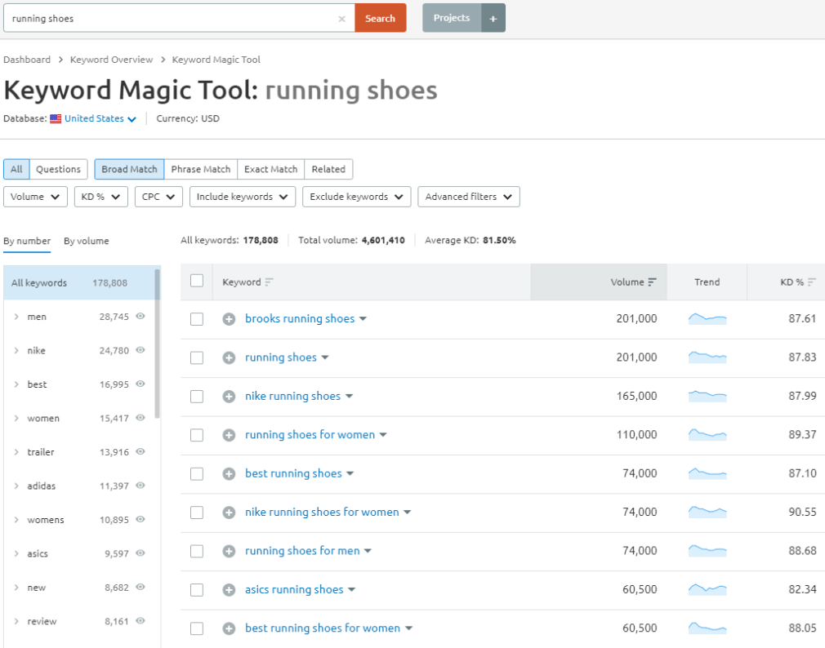Tick the select-all checkbox in table header
The width and height of the screenshot is (825, 648).
(197, 281)
